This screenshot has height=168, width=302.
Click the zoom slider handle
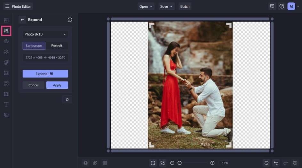pos(179,163)
